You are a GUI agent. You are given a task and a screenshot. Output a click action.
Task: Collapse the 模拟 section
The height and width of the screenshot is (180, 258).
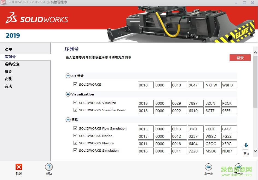pyautogui.click(x=68, y=119)
